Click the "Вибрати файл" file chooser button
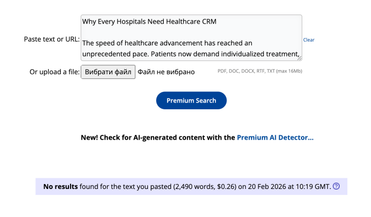Image resolution: width=371 pixels, height=217 pixels. coord(108,72)
